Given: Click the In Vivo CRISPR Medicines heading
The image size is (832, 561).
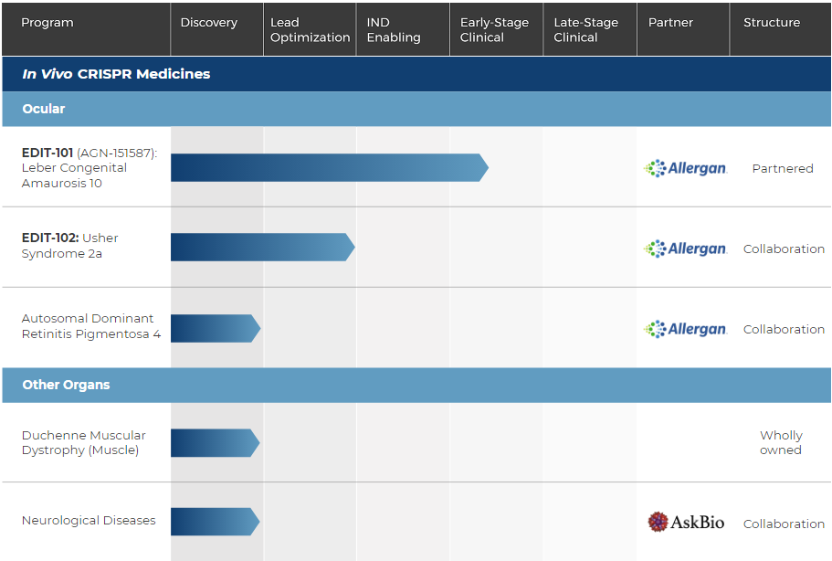Looking at the screenshot, I should (116, 74).
